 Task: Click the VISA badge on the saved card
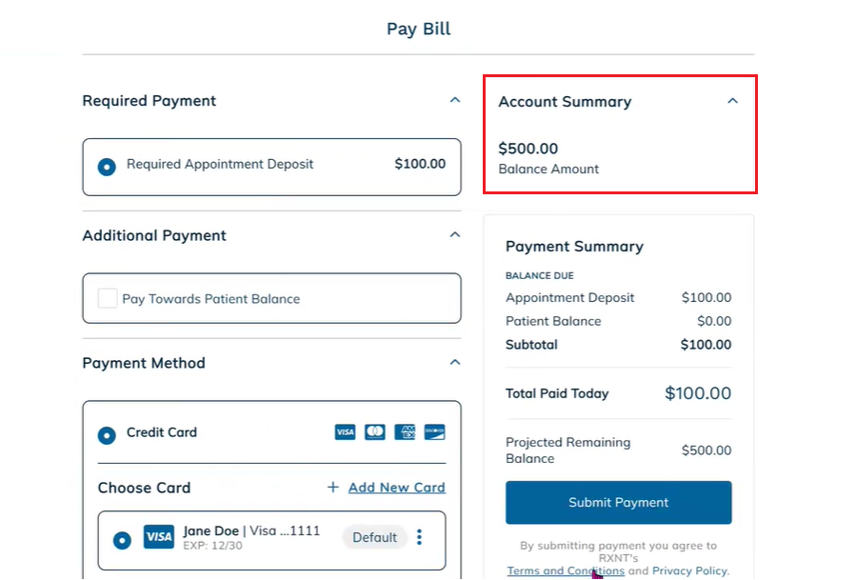(x=159, y=537)
